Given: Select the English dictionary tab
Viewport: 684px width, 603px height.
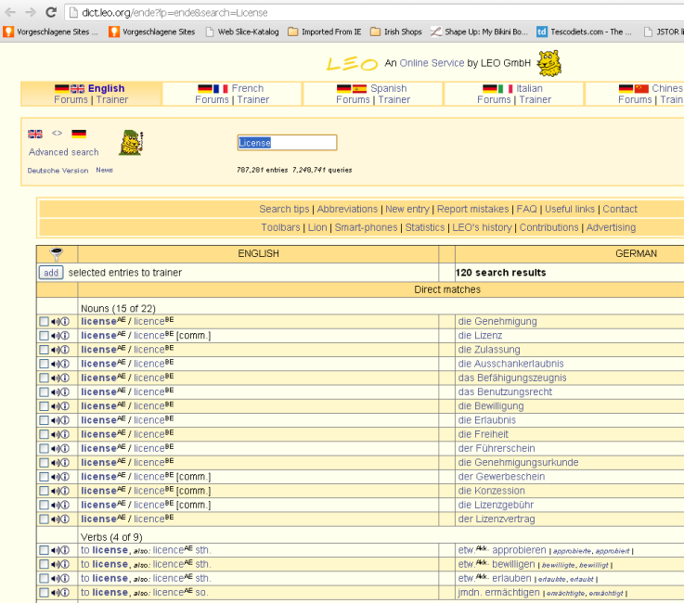Looking at the screenshot, I should (x=106, y=88).
